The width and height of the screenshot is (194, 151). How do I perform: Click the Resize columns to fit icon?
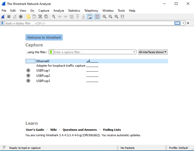[122, 17]
